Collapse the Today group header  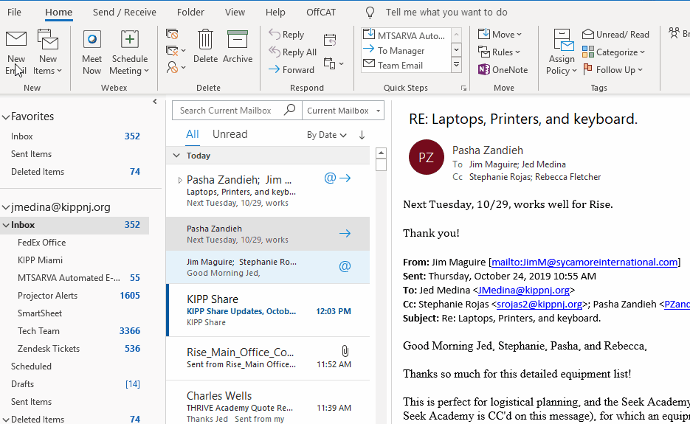click(x=176, y=156)
